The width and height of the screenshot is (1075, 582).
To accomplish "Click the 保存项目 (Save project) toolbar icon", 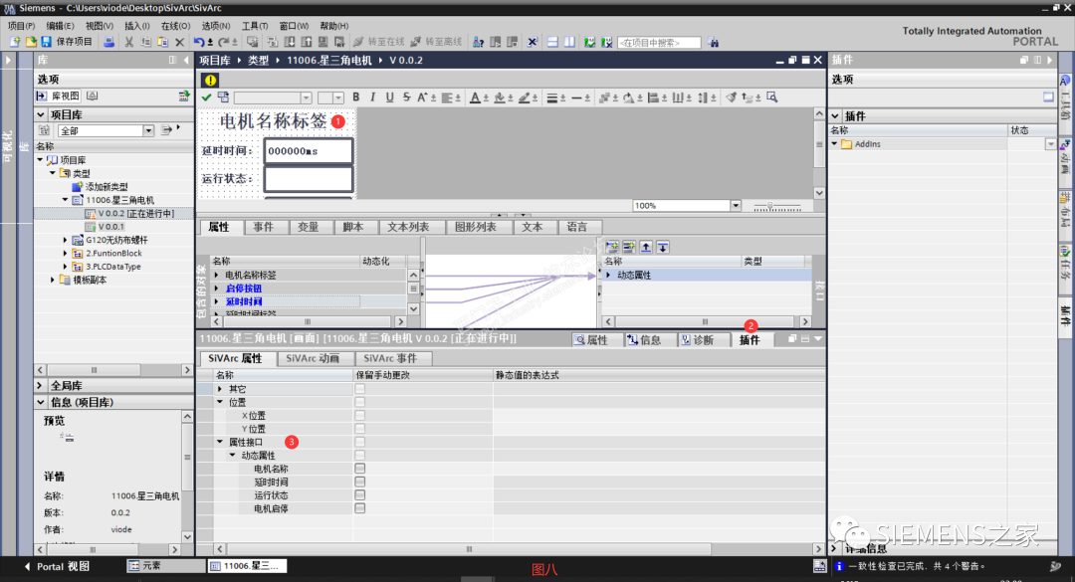I will 47,41.
